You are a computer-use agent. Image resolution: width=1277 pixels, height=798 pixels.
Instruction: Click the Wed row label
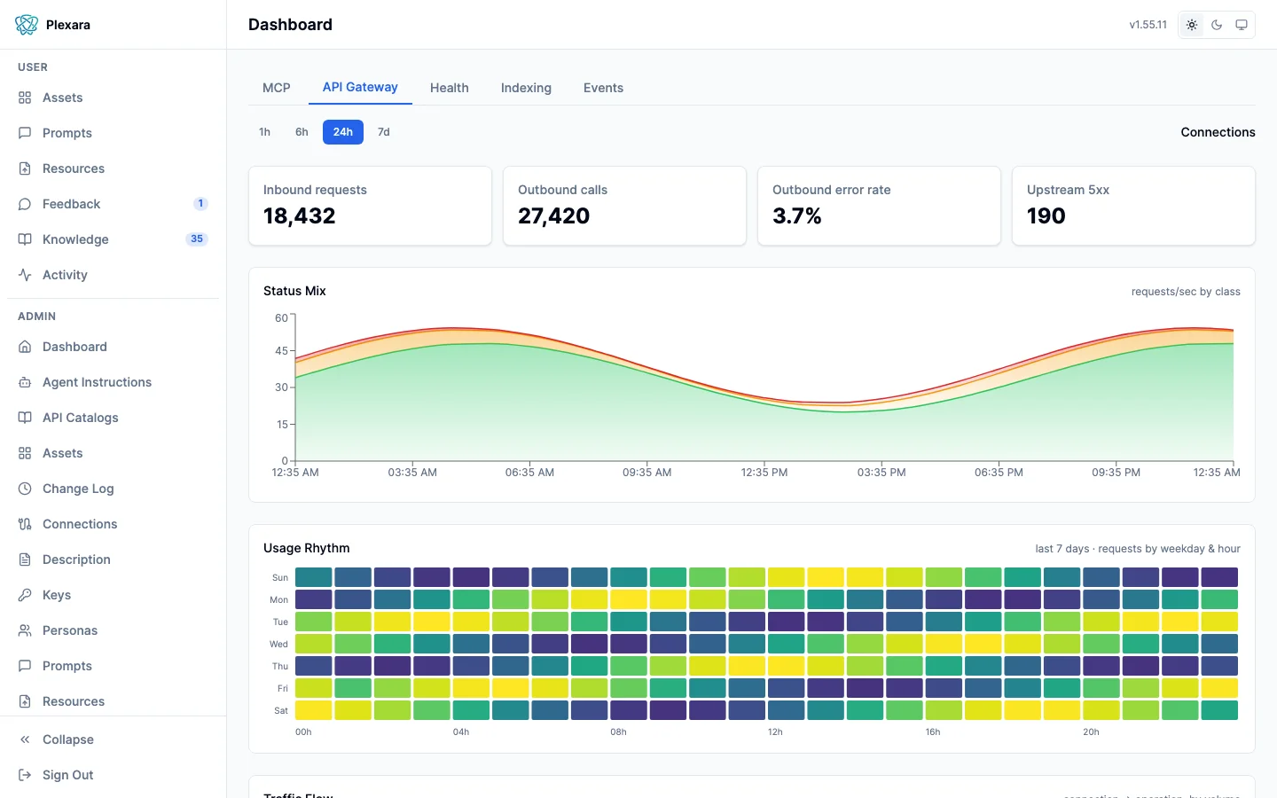pos(278,645)
